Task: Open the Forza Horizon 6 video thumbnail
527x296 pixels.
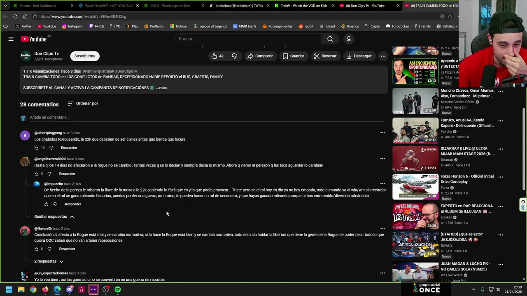Action: [x=415, y=187]
